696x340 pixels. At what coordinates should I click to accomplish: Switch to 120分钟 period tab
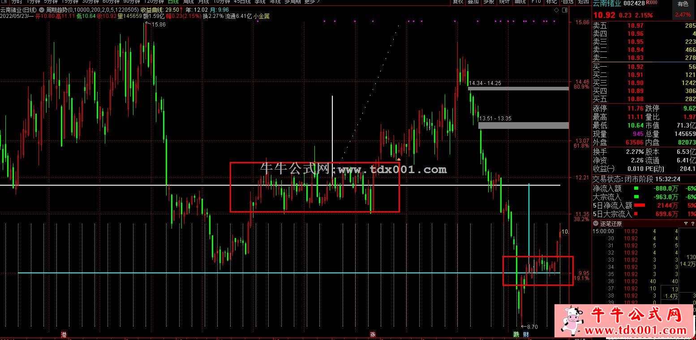point(154,2)
